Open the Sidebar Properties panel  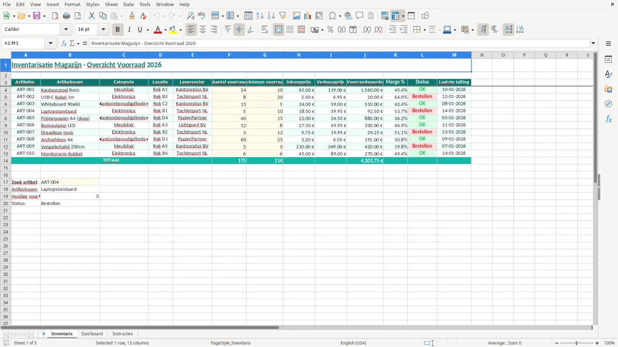click(x=608, y=60)
